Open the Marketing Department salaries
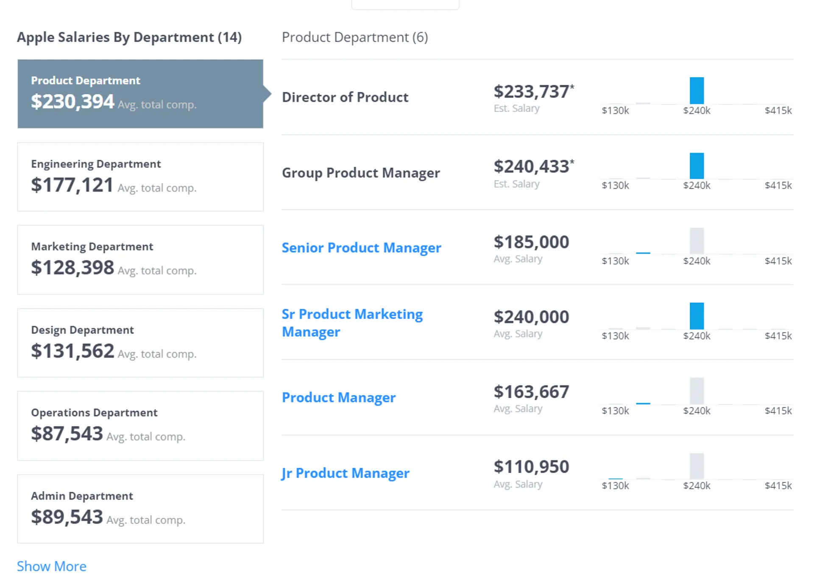The height and width of the screenshot is (585, 814). click(140, 259)
